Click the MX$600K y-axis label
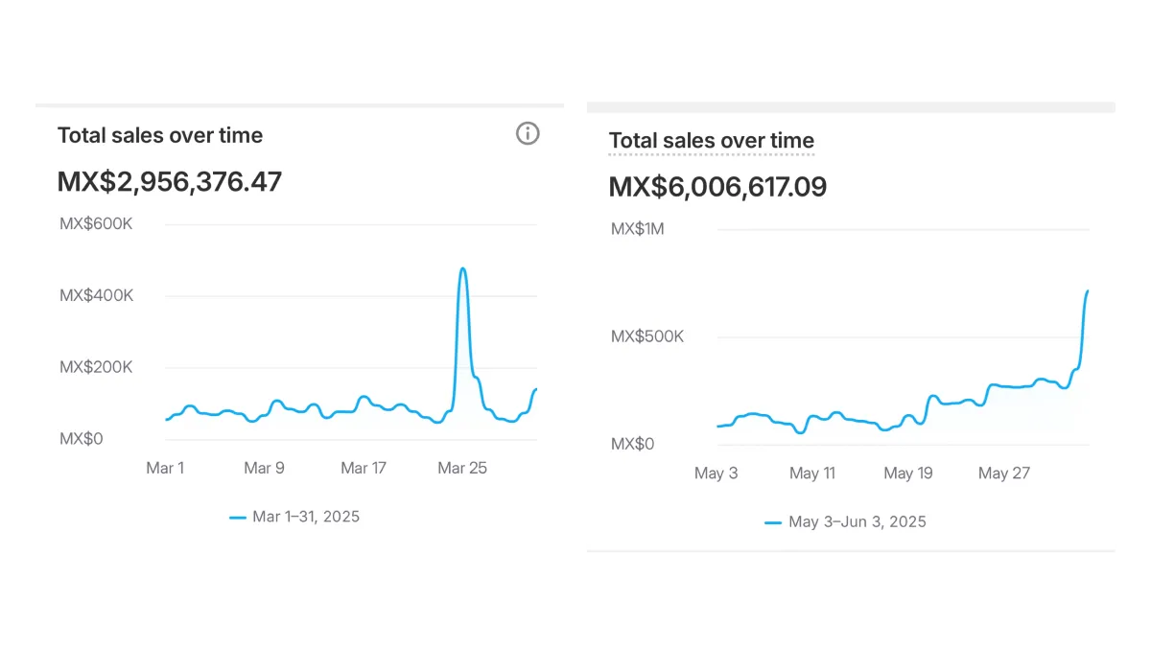This screenshot has height=647, width=1151. click(x=96, y=223)
